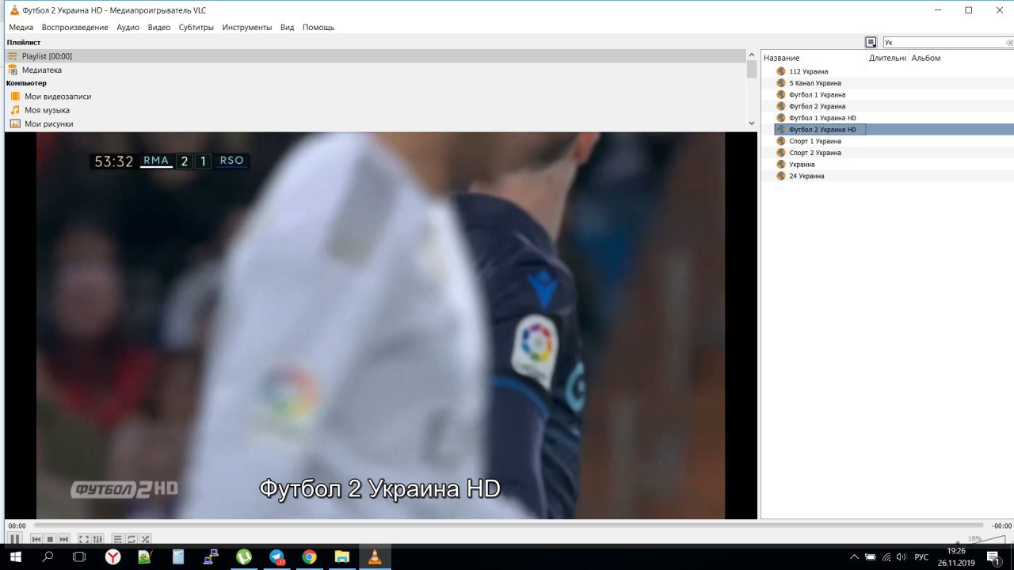Skip to the next media item

[x=64, y=539]
